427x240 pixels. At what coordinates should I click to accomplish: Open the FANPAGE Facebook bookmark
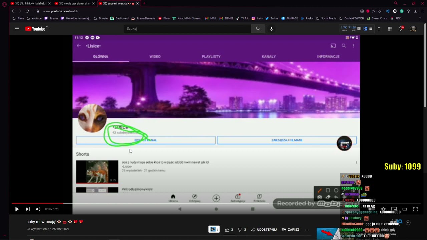tap(290, 18)
